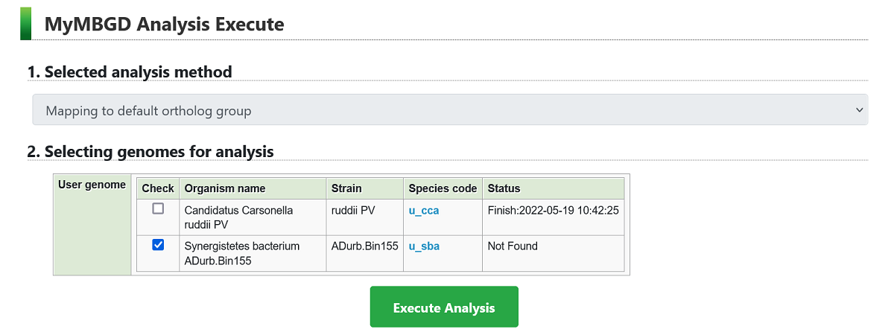
Task: Select the Species code column header
Action: 443,188
